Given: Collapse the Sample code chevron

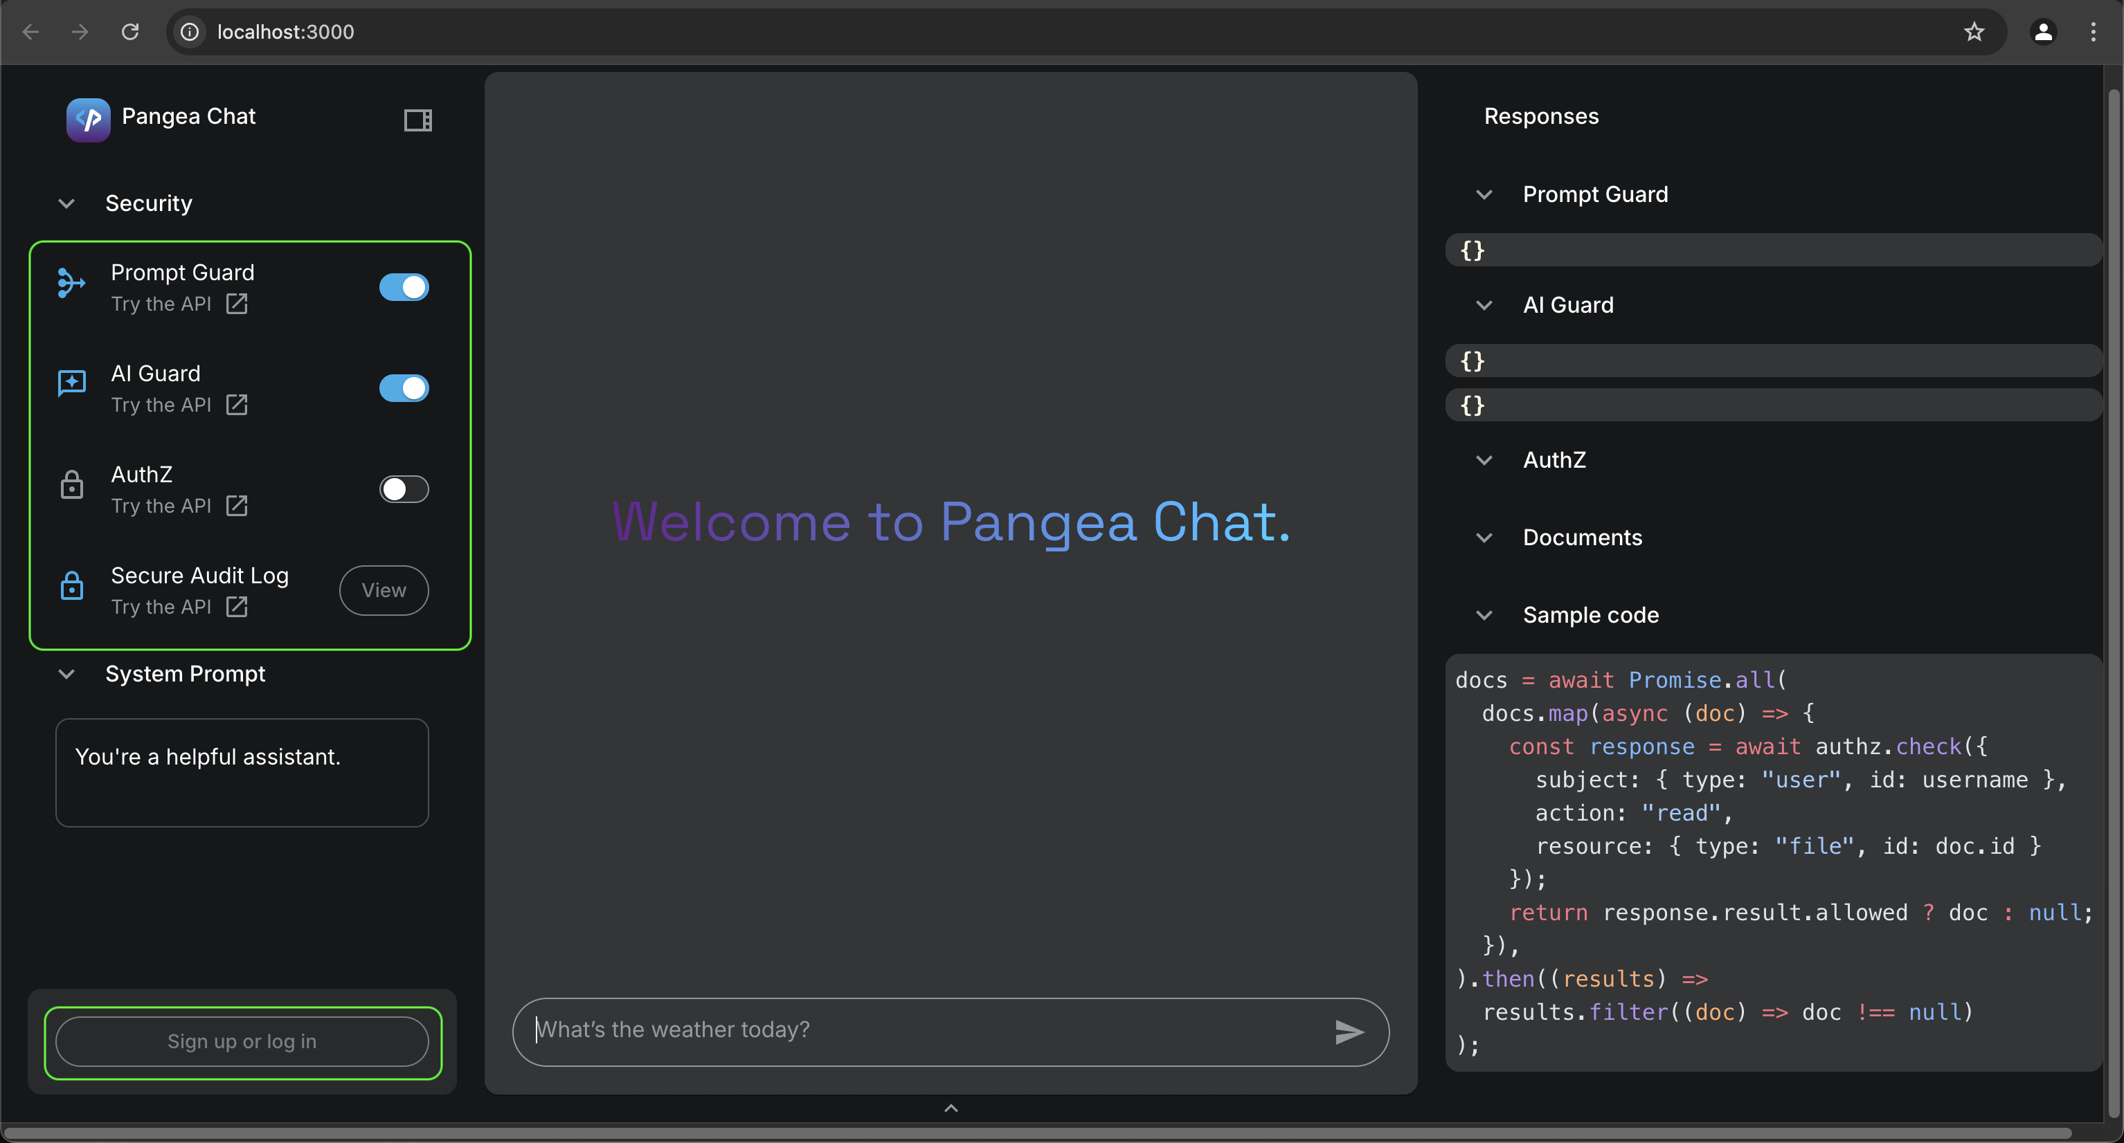Looking at the screenshot, I should pos(1484,616).
